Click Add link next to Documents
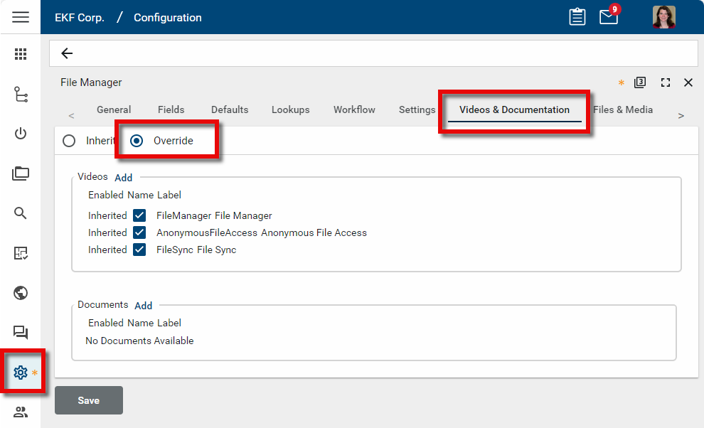The height and width of the screenshot is (428, 704). pos(144,306)
